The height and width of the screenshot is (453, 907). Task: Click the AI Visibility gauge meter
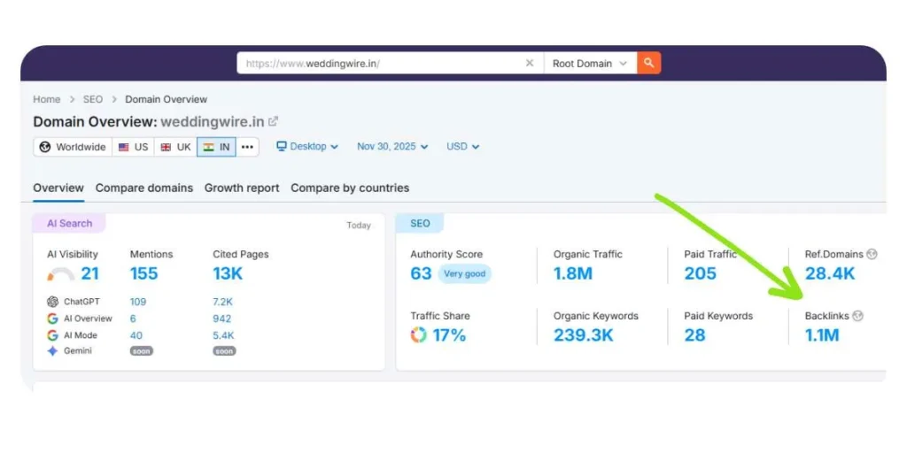[60, 274]
